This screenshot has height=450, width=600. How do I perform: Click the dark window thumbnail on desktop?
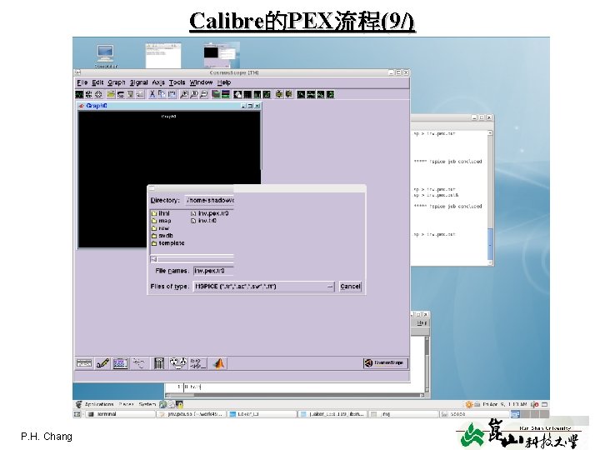(x=221, y=55)
